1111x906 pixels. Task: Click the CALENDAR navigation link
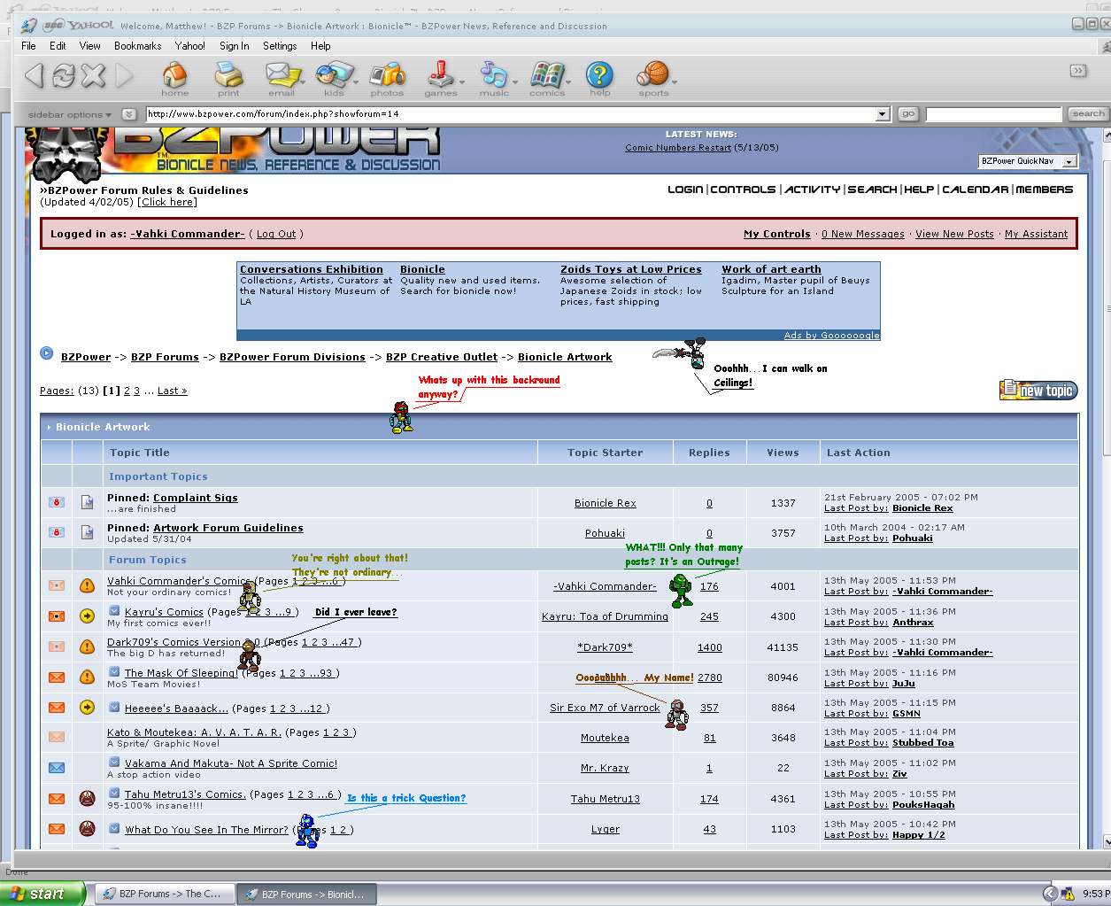point(975,190)
